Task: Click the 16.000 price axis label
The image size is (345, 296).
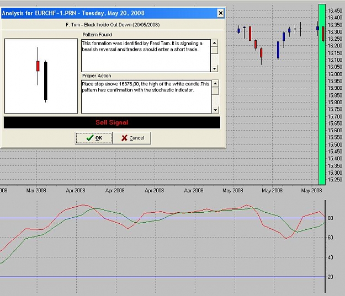Action: [x=335, y=74]
